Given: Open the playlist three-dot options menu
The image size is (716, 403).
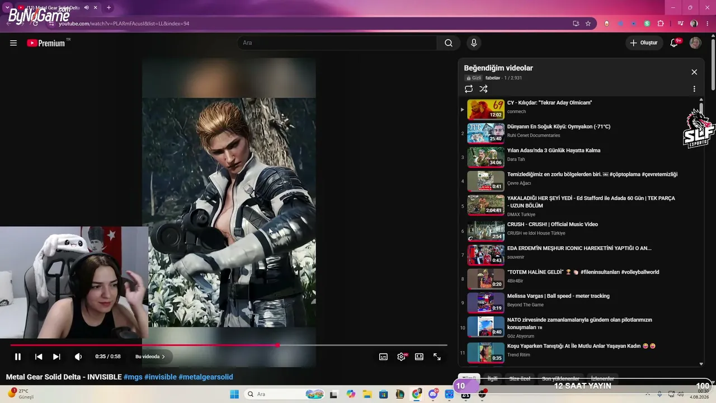Looking at the screenshot, I should tap(694, 89).
